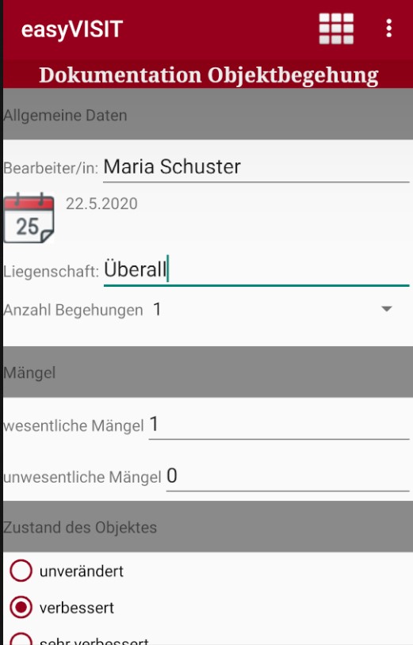413x645 pixels.
Task: Expand the Anzahl Begehungen dropdown arrow
Action: click(x=386, y=309)
